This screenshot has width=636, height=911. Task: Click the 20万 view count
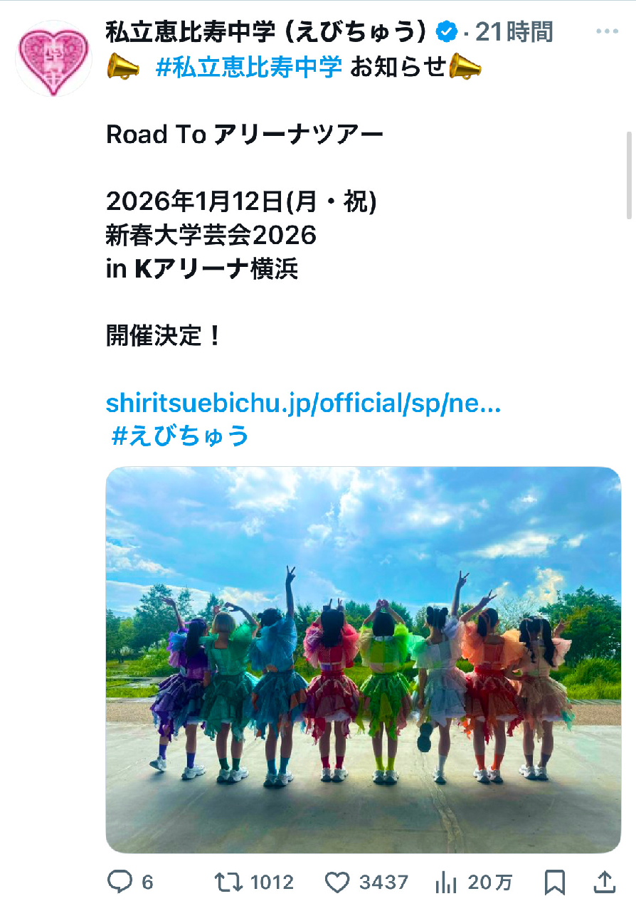point(489,883)
